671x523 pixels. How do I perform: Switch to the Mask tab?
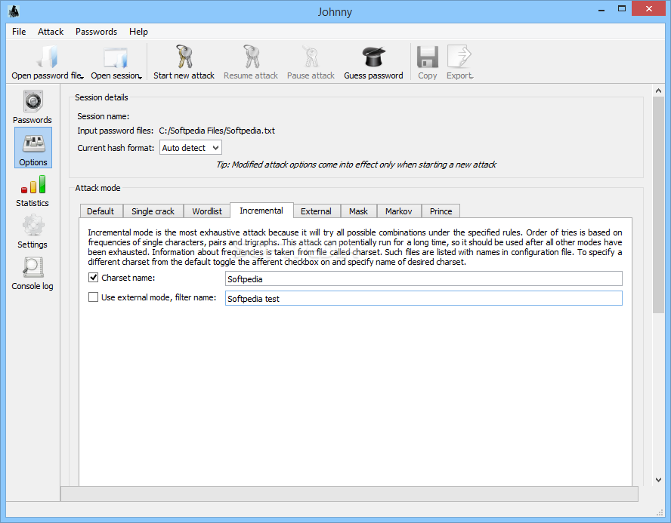click(359, 211)
